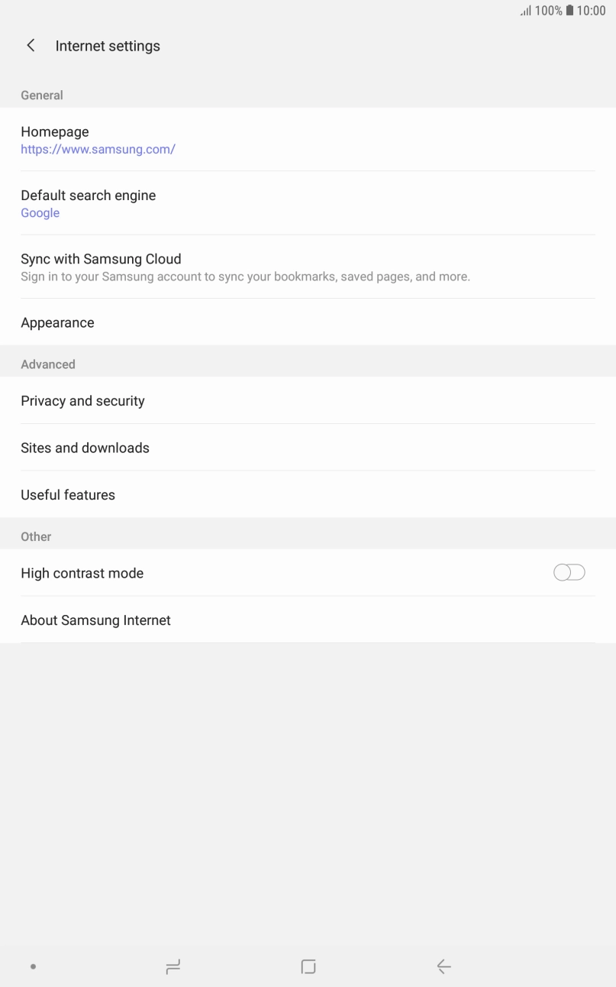616x987 pixels.
Task: Expand Privacy and security settings
Action: pos(308,401)
